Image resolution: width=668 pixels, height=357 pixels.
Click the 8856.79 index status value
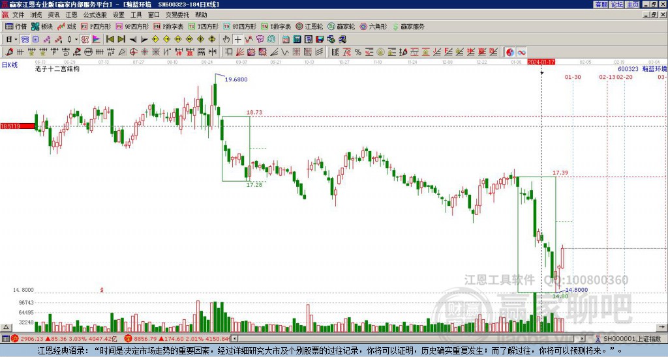(146, 339)
